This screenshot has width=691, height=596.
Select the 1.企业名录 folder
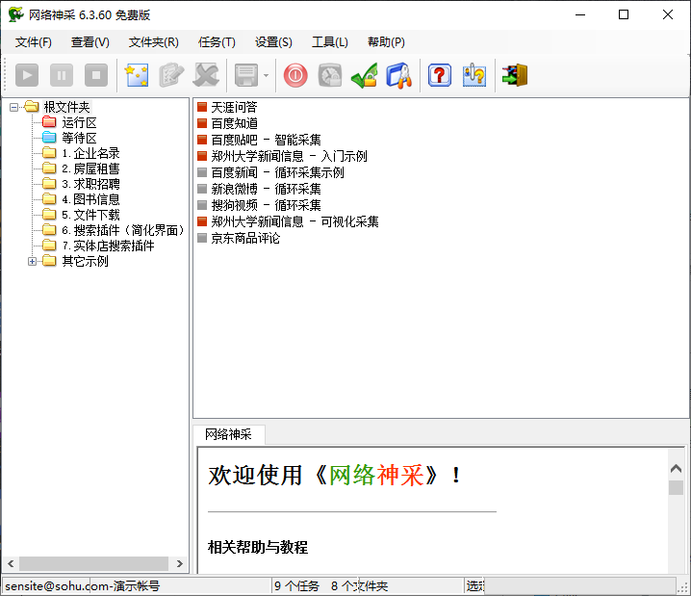(90, 153)
